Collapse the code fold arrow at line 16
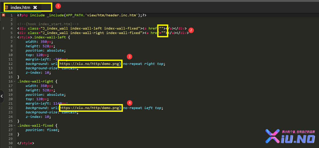319x148 pixels. click(15, 81)
